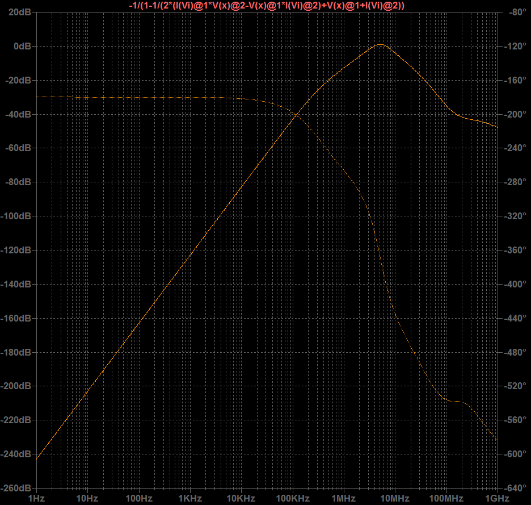Click the -120° phase axis label
This screenshot has height=505, width=531.
point(515,46)
